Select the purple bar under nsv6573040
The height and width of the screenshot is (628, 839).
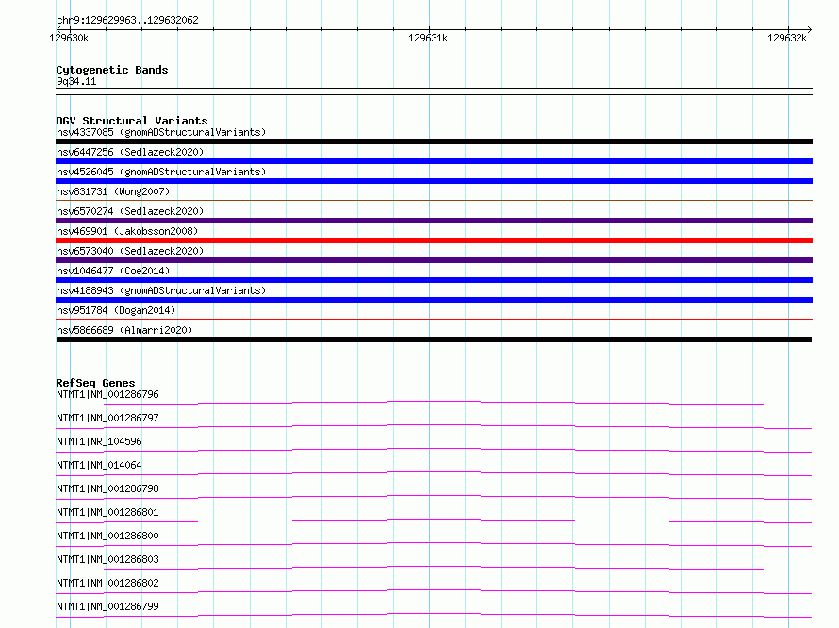click(434, 260)
